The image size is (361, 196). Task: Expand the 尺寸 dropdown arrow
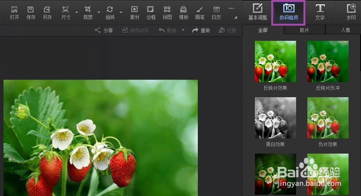click(77, 12)
